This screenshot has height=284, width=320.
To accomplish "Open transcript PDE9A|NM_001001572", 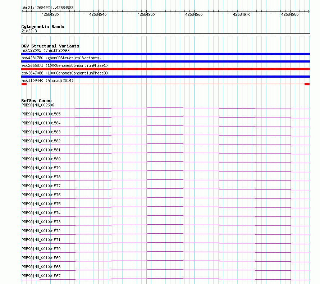I will 41,231.
